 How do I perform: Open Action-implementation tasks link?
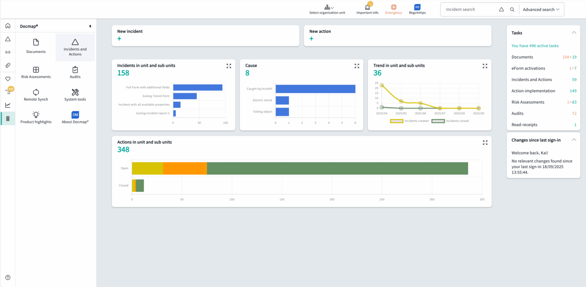(533, 91)
